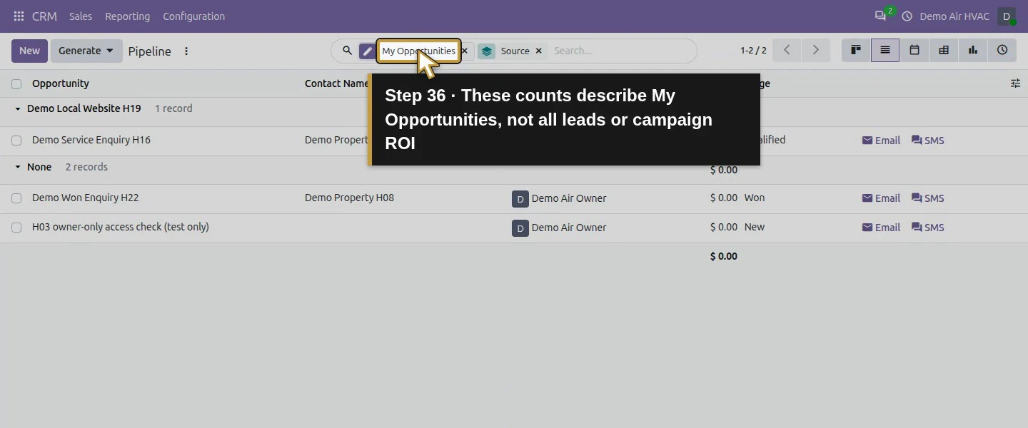Select Demo Won Enquiry H22 checkbox
This screenshot has width=1028, height=428.
(16, 198)
